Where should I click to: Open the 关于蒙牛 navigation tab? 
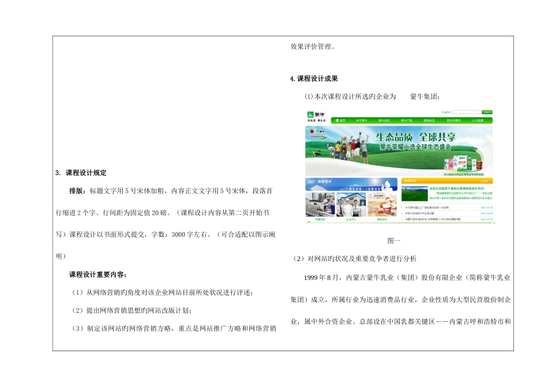click(362, 120)
